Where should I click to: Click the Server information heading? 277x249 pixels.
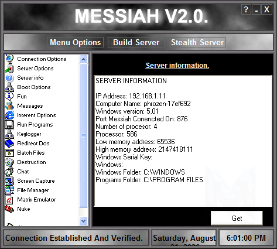pyautogui.click(x=177, y=66)
